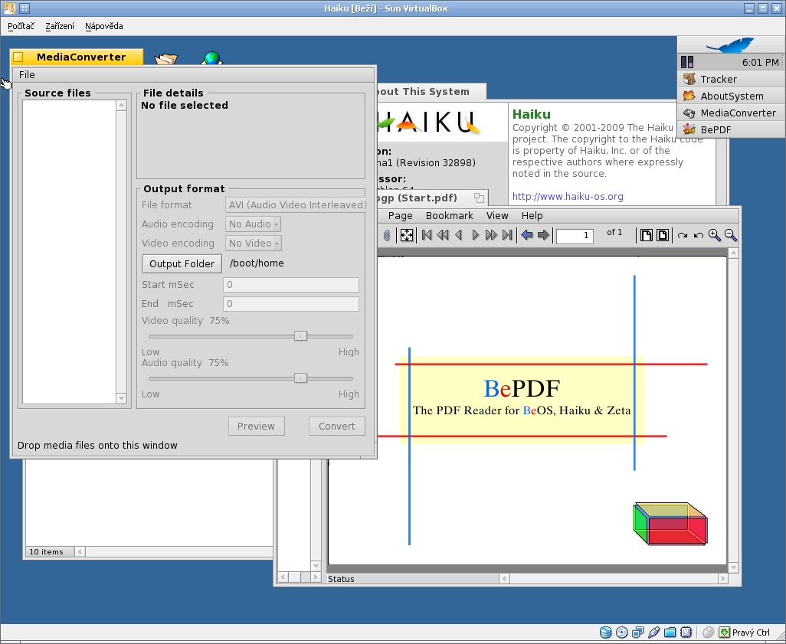Image resolution: width=786 pixels, height=644 pixels.
Task: Click the Video quality slider thumb
Action: point(300,335)
